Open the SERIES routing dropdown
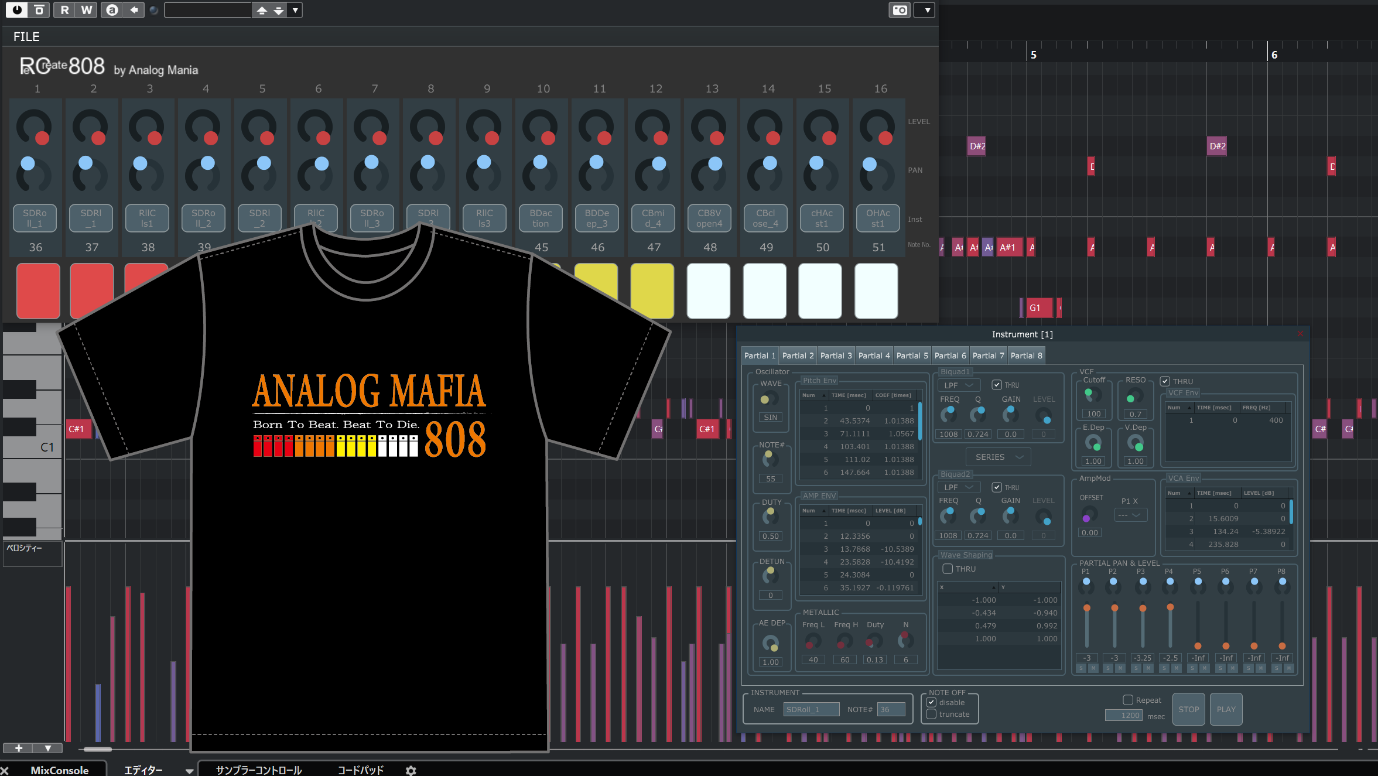Screen dimensions: 1378x776 [x=999, y=457]
